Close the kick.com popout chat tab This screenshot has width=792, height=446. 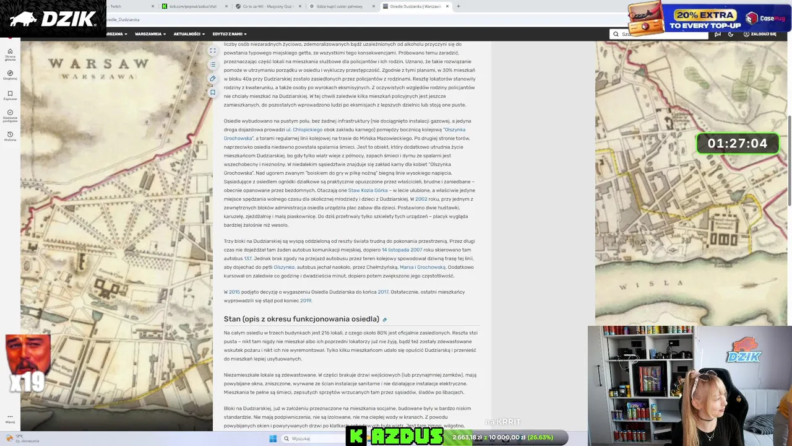(228, 6)
